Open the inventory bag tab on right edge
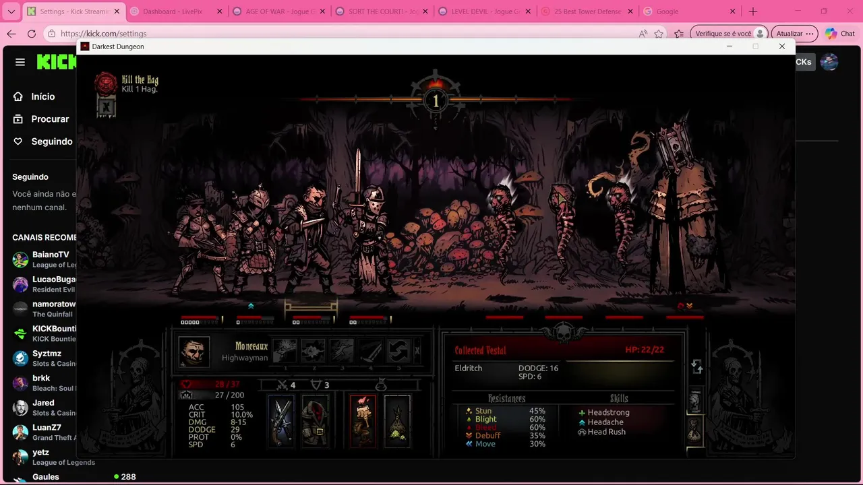Viewport: 863px width, 485px height. (695, 430)
